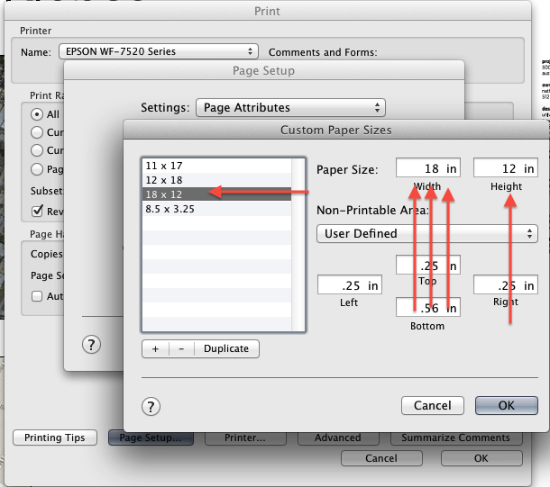The image size is (550, 487).
Task: Select the third print range radio button
Action: click(37, 150)
